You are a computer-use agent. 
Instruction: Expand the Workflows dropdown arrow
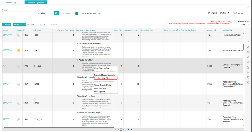(24, 25)
